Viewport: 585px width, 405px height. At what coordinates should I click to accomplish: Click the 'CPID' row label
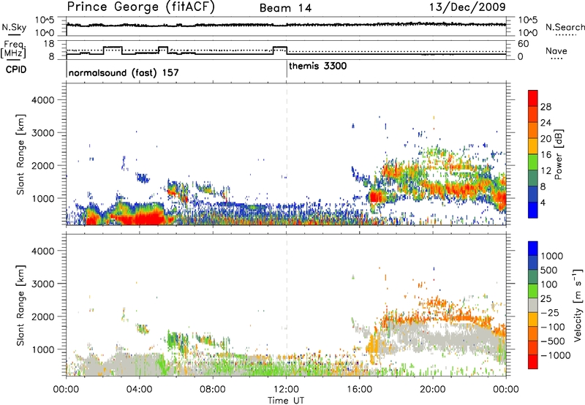(16, 69)
